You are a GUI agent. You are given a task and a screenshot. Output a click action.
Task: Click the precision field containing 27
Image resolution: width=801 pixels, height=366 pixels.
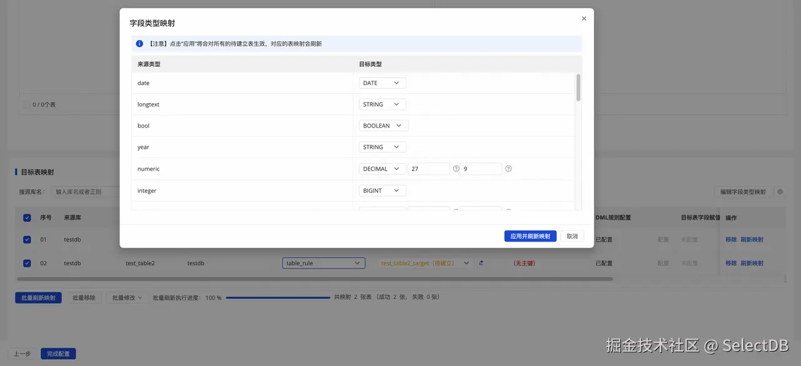[x=429, y=169]
